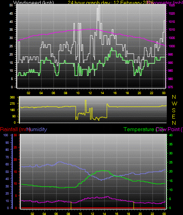This screenshot has width=183, height=215.
Task: Select the 360 wind direction axis value
Action: click(x=12, y=97)
